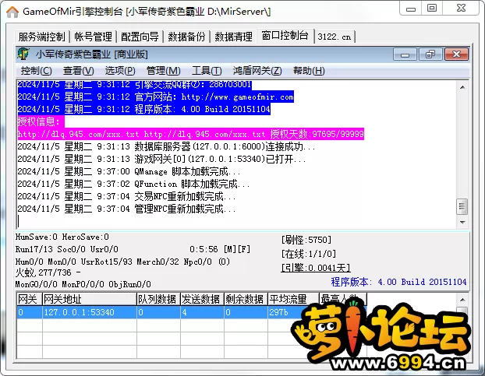Screen dimensions: 485x376
Task: Click the dlq.945.com authorization URL line
Action: (190, 134)
